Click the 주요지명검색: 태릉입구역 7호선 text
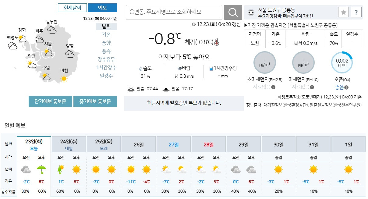 click(285, 16)
